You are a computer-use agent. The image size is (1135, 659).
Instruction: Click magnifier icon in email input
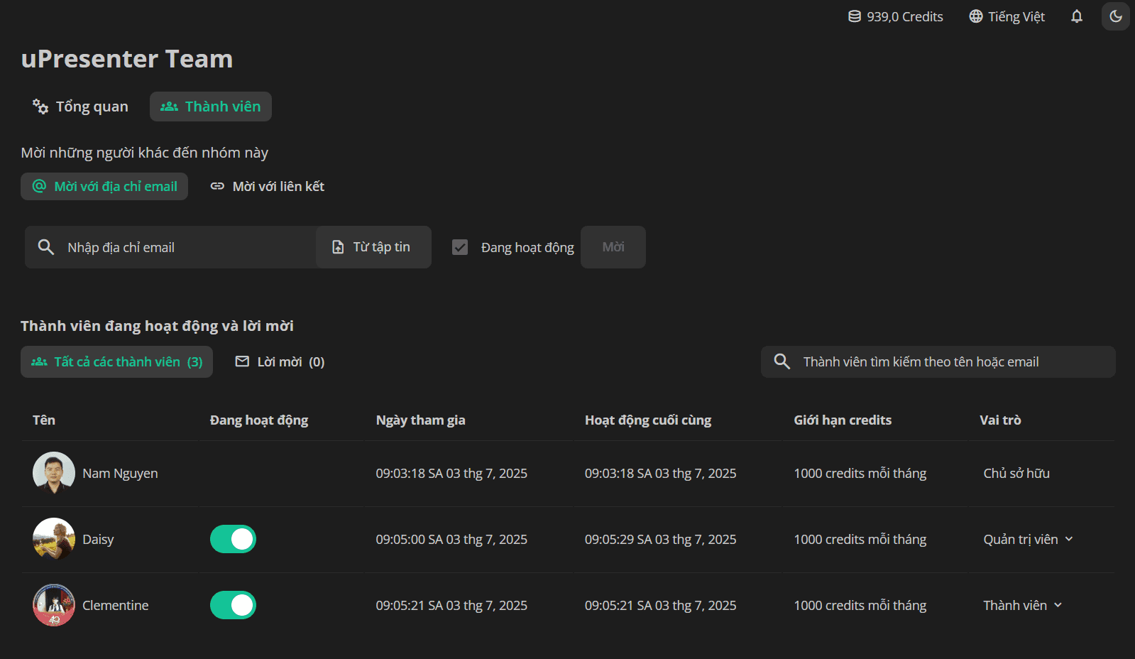tap(46, 247)
